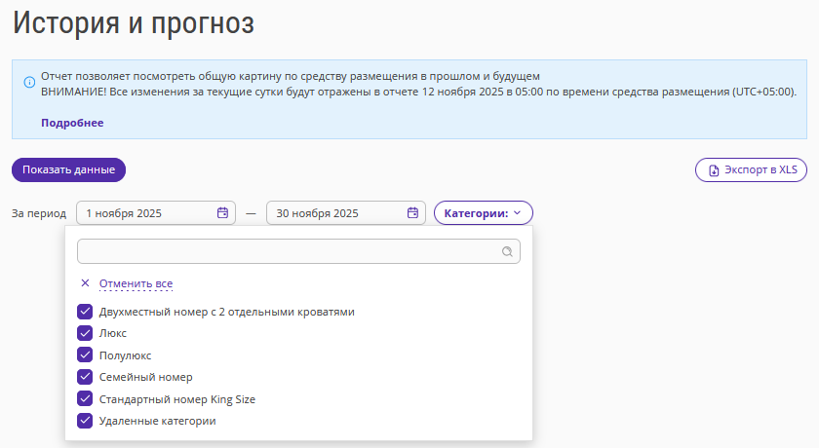Image resolution: width=819 pixels, height=448 pixels.
Task: Click the export file icon in Экспорт в XLS
Action: 714,170
